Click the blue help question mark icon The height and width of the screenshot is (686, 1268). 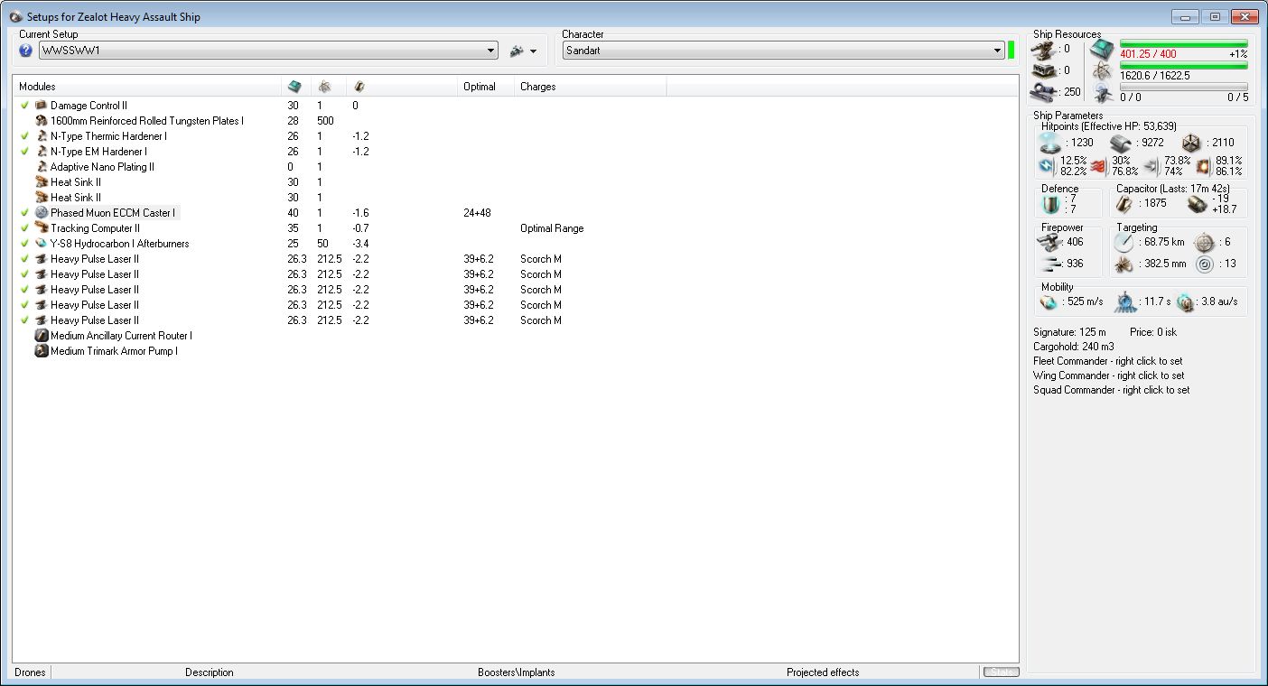click(25, 51)
